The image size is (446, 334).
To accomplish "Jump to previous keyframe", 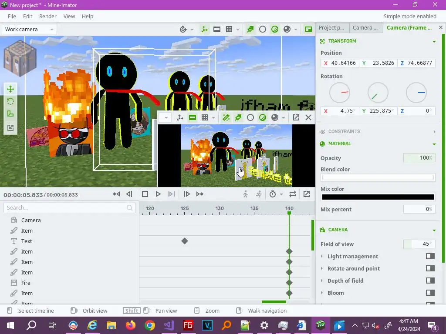I will (116, 194).
